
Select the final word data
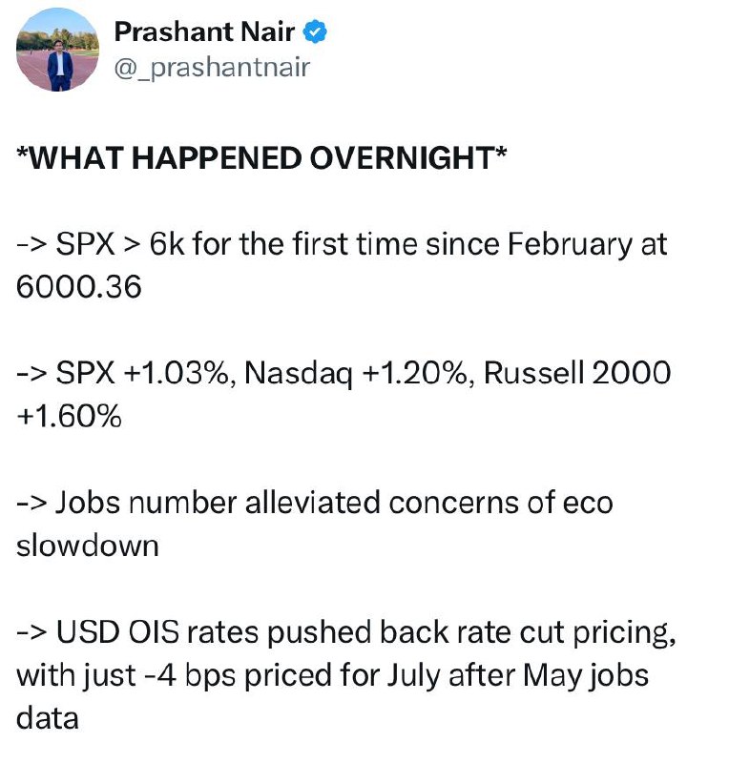click(48, 718)
